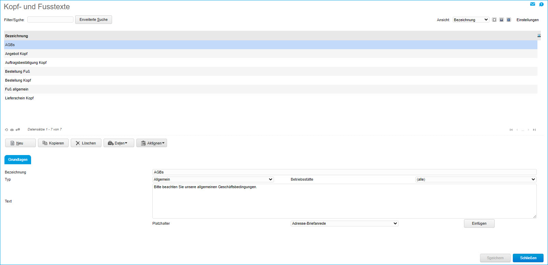This screenshot has width=548, height=265.
Task: Click the two-circles icon beside printer icon
Action: pos(18,130)
